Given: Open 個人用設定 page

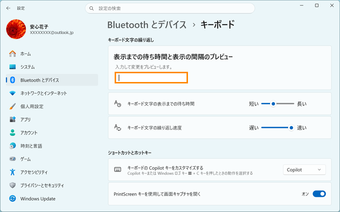Looking at the screenshot, I should point(52,106).
